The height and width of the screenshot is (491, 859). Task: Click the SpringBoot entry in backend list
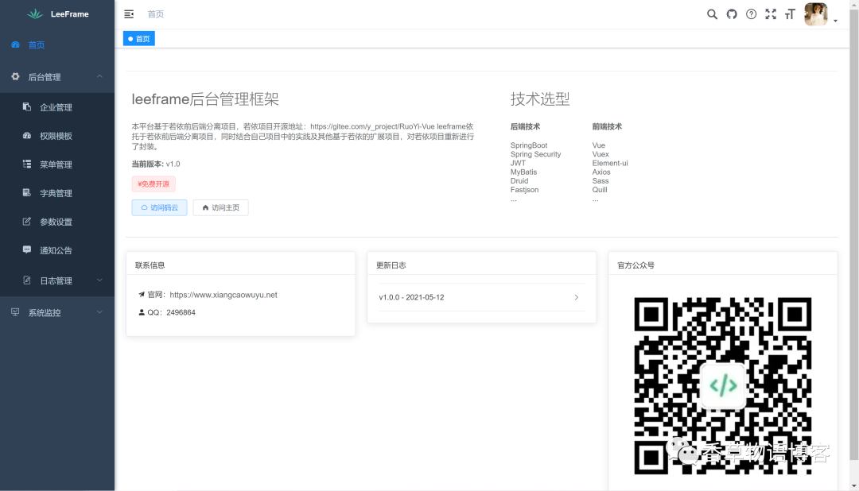pyautogui.click(x=529, y=145)
